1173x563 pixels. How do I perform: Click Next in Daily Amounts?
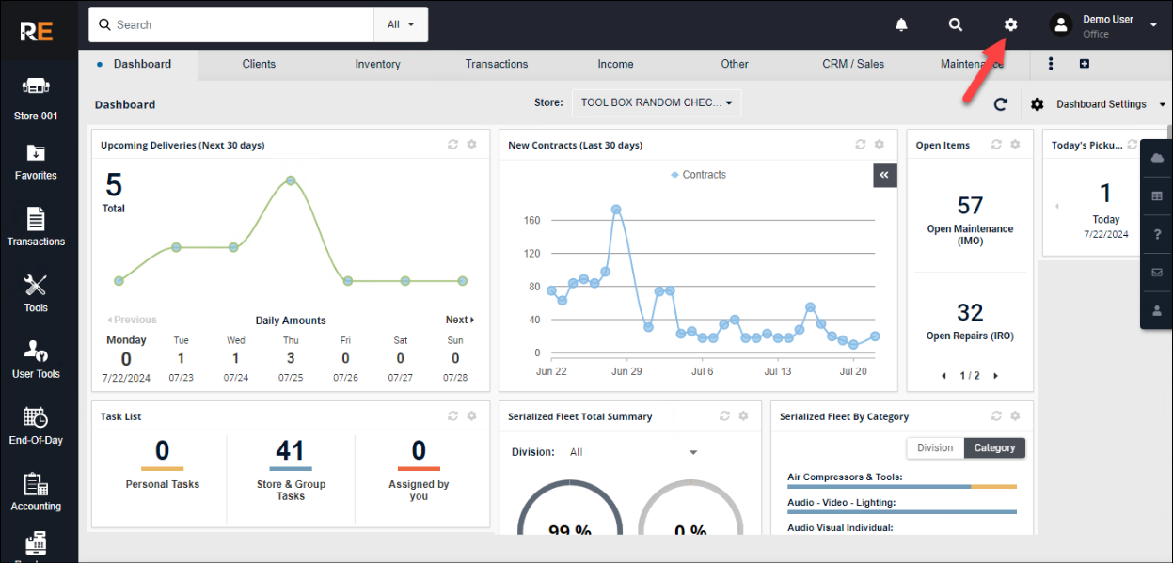point(459,321)
